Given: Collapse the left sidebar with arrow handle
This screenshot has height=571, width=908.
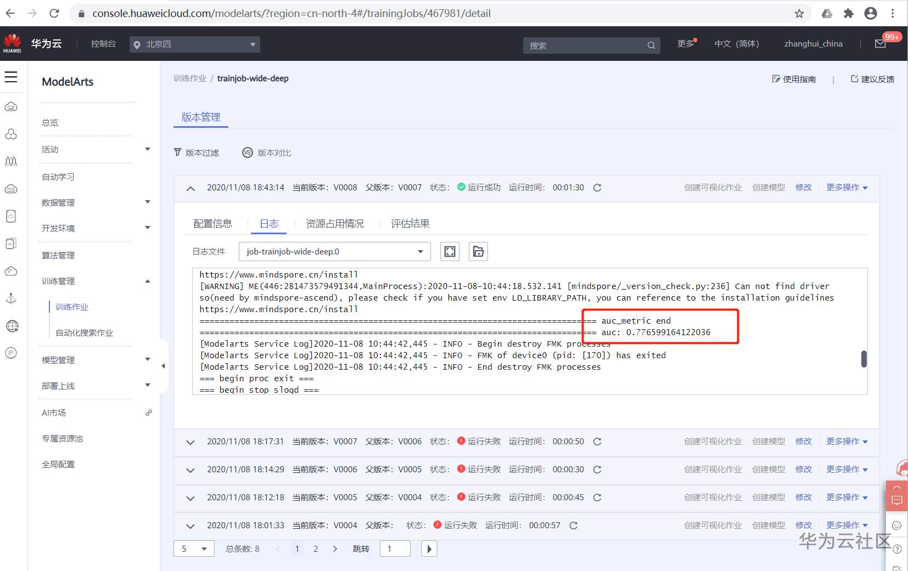Looking at the screenshot, I should click(163, 366).
